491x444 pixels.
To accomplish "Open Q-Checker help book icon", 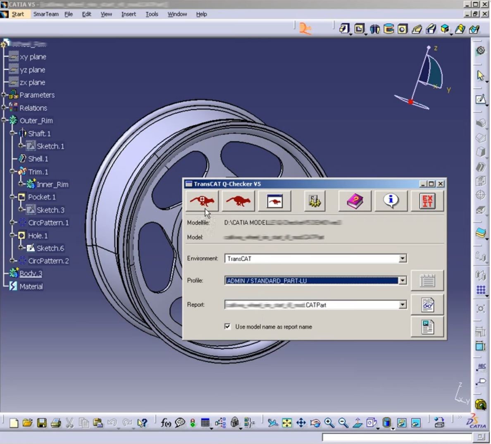I will [355, 201].
